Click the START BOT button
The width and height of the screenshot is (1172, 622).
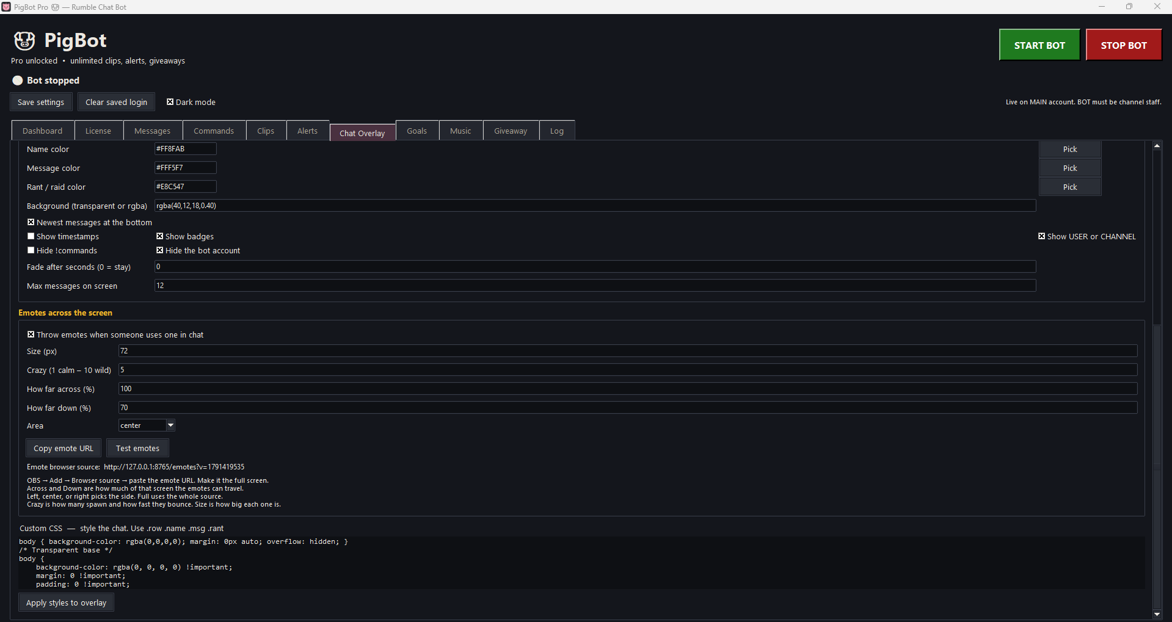[x=1039, y=45]
